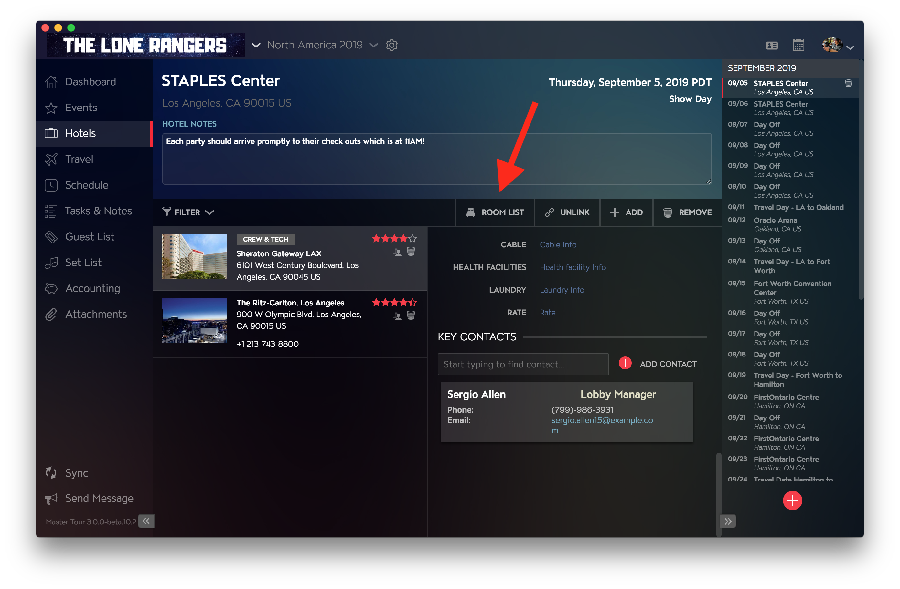Click the trash icon on Ritz-Carlton row
This screenshot has height=589, width=900.
(x=411, y=315)
